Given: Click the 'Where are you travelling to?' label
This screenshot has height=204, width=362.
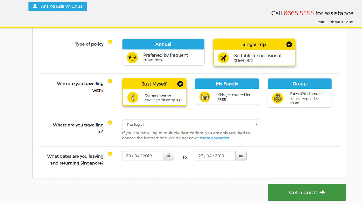Looking at the screenshot, I should click(x=78, y=128).
